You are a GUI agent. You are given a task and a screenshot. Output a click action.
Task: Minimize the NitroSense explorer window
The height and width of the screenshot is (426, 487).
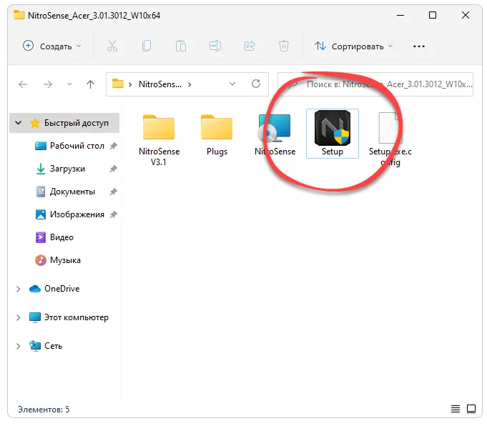[x=400, y=15]
